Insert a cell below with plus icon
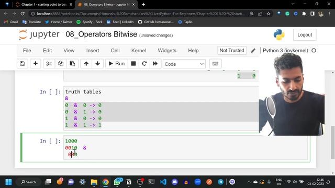The height and width of the screenshot is (188, 335). click(36, 64)
